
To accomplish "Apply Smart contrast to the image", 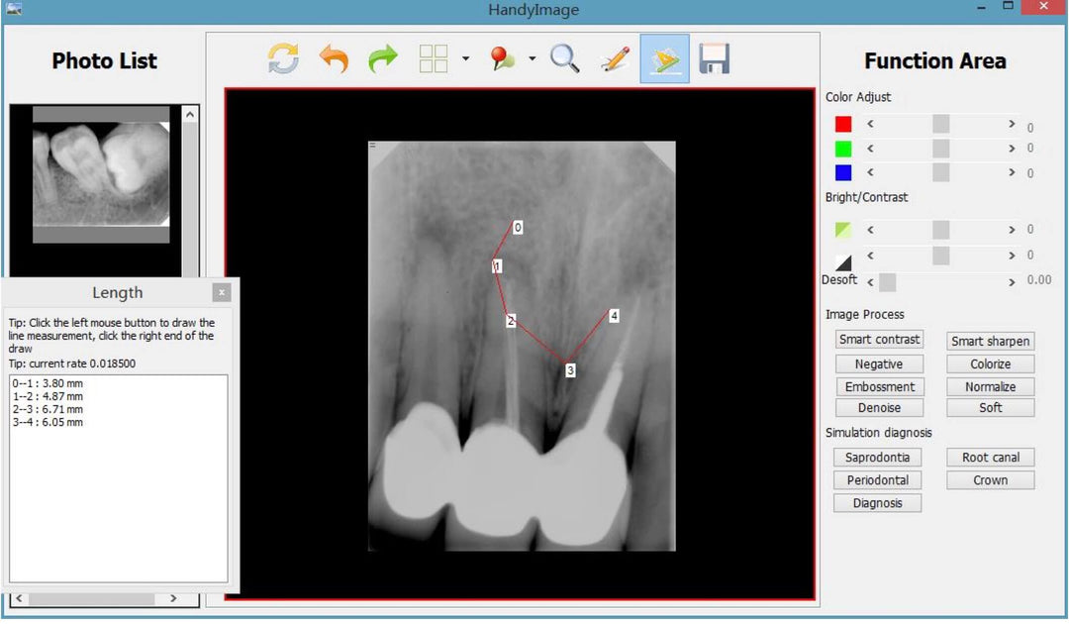I will click(879, 340).
